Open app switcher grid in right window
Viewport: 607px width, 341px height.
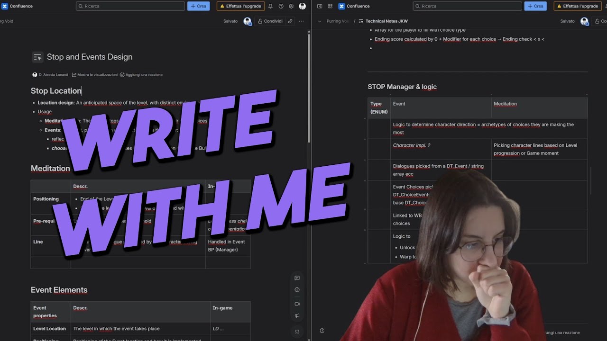point(330,6)
